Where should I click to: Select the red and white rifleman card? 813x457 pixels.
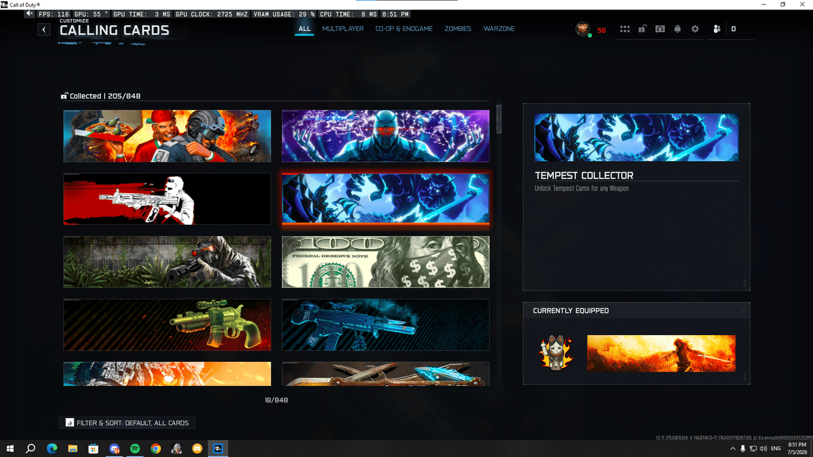[167, 199]
